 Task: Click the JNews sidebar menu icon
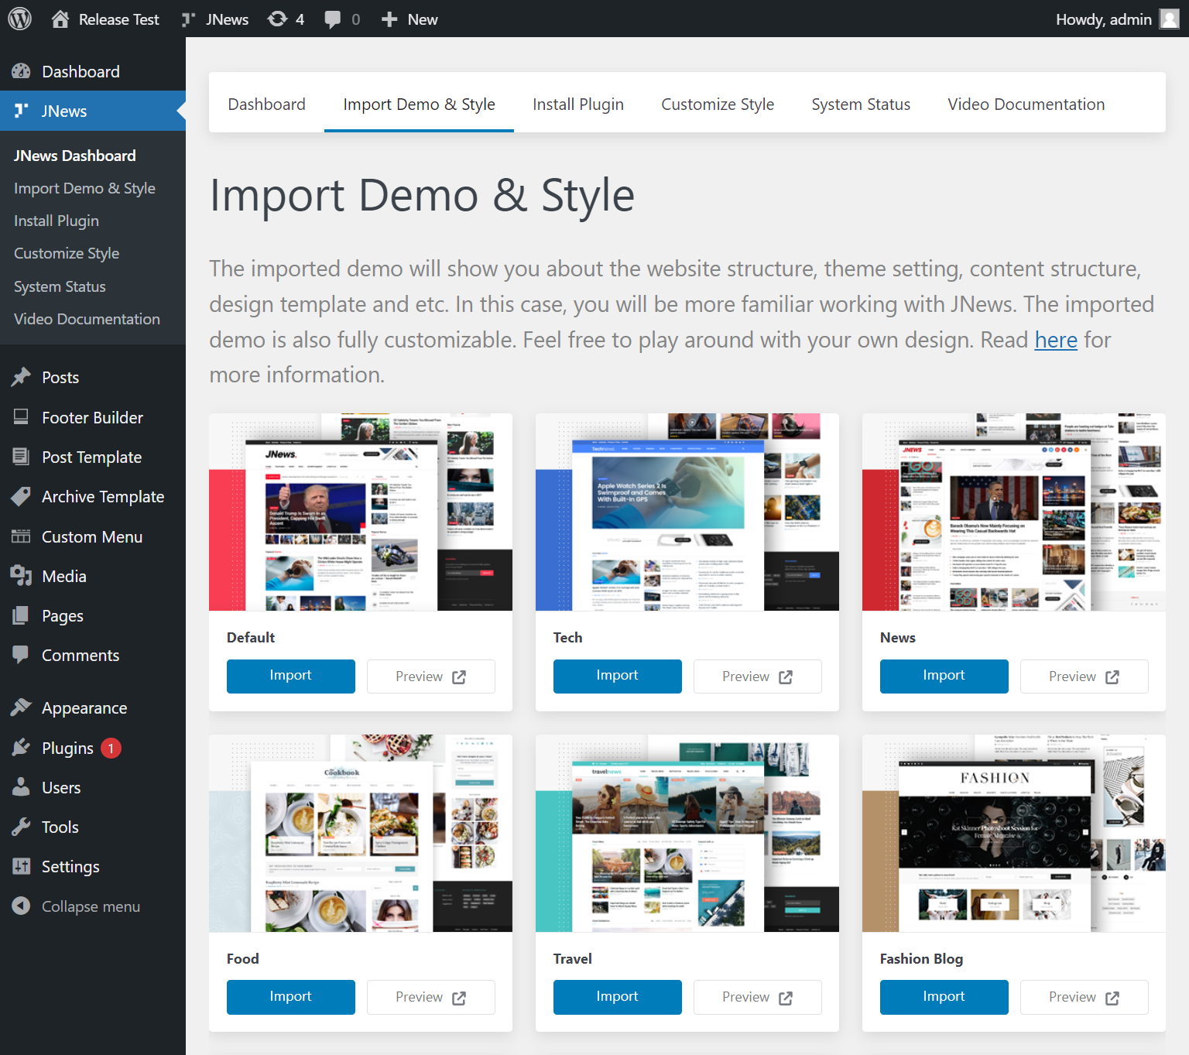pos(21,111)
